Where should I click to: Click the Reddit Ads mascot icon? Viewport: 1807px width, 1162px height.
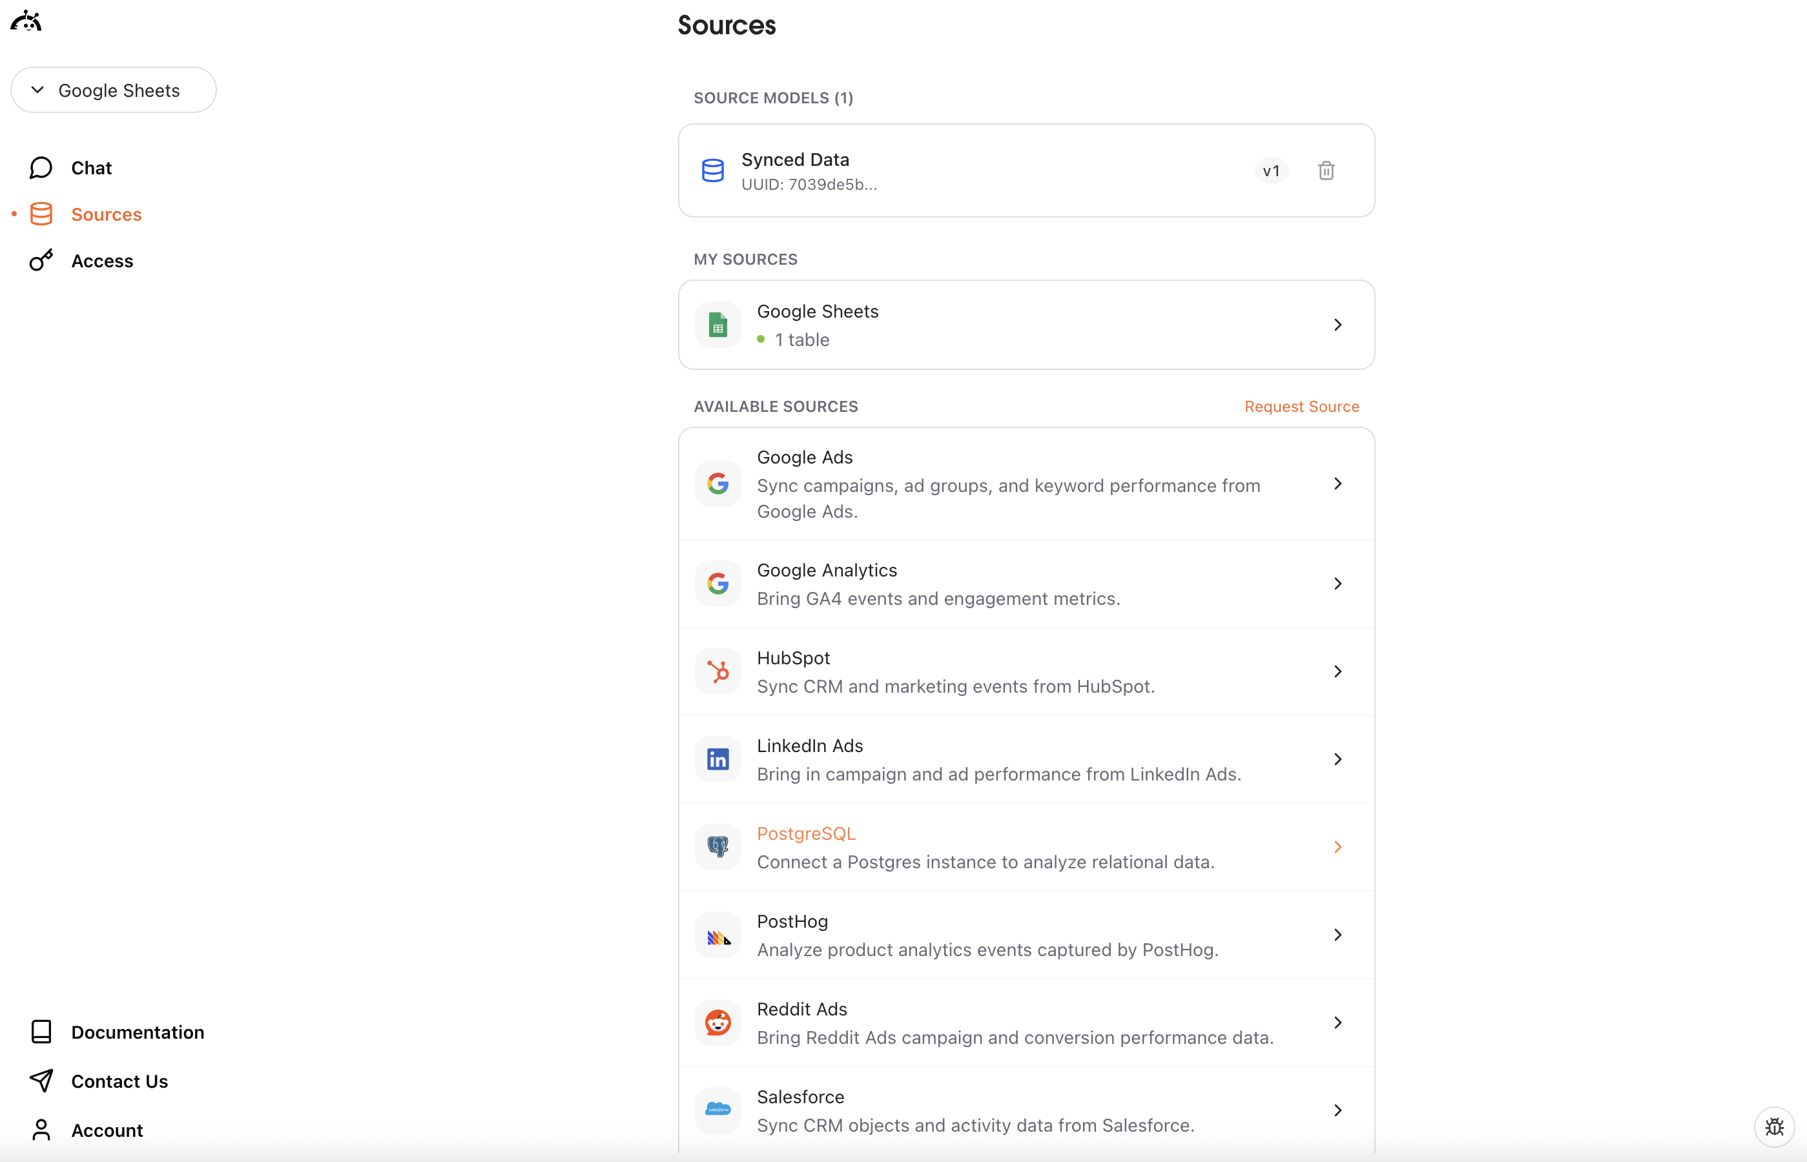[718, 1023]
